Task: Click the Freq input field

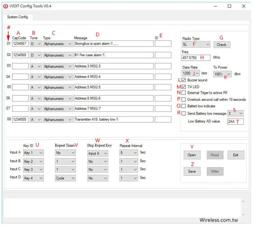Action: click(196, 58)
